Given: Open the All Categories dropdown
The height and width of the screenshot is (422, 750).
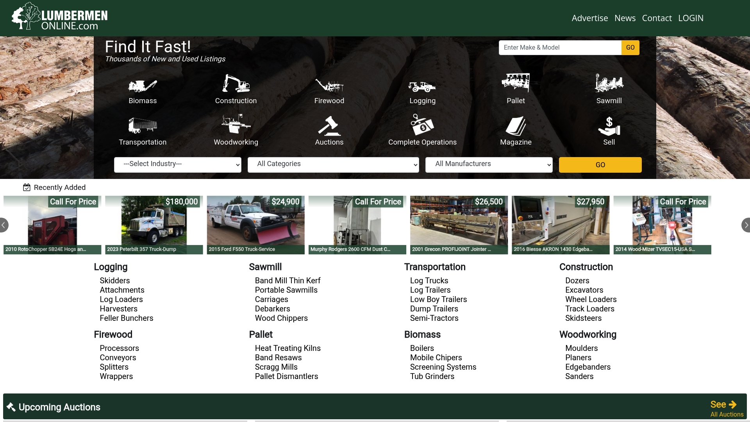Looking at the screenshot, I should pos(333,165).
